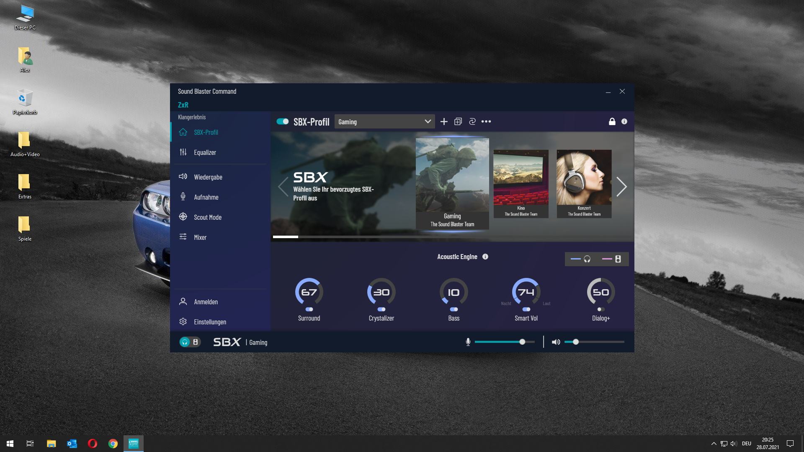Open the Gaming profile dropdown
804x452 pixels.
[384, 121]
